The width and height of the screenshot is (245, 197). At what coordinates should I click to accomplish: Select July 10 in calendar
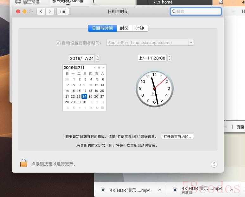(x=85, y=85)
